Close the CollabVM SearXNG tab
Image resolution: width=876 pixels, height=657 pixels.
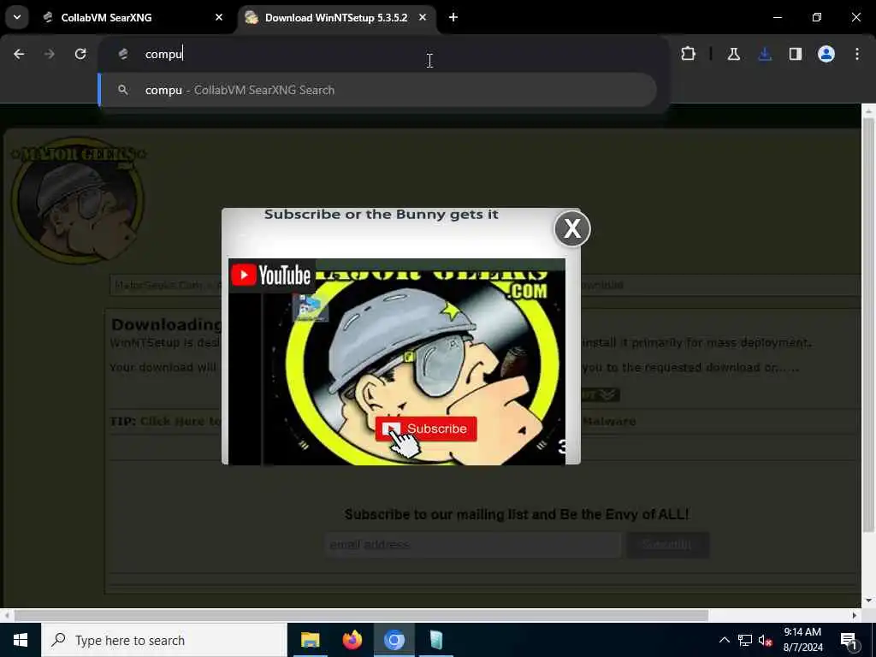tap(219, 17)
